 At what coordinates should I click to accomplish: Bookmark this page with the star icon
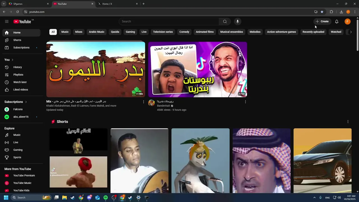(322, 12)
